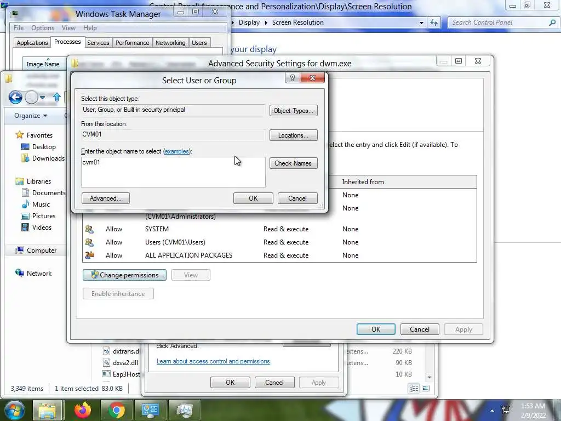Open the recent locations dropdown arrow in Explorer
The width and height of the screenshot is (561, 421).
coord(42,98)
